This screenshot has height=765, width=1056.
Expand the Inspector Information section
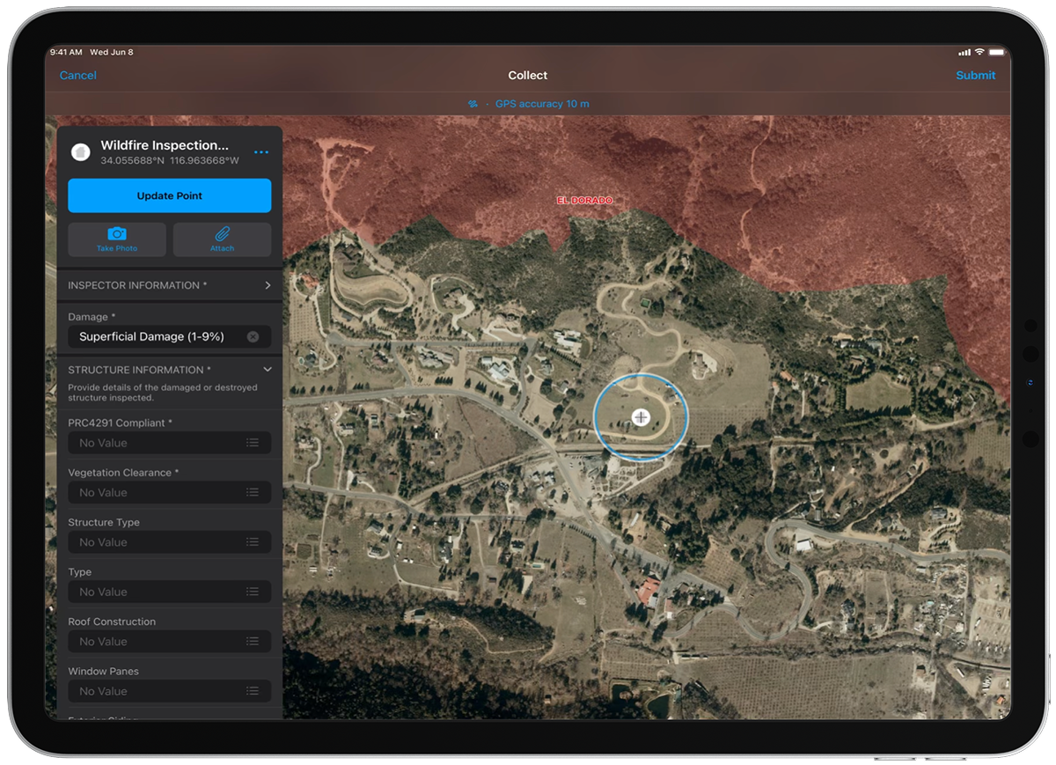269,284
